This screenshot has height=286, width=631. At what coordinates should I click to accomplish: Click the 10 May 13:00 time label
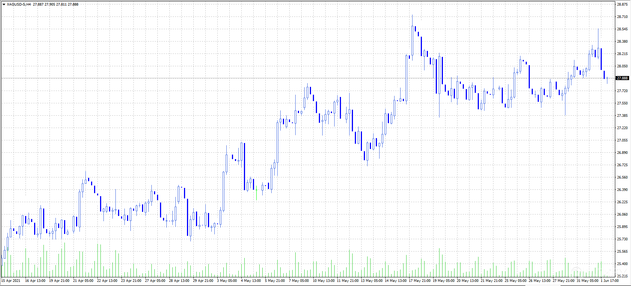pyautogui.click(x=323, y=281)
